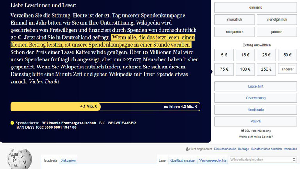Select the halbjährlich donation interval
The height and width of the screenshot is (169, 300).
pos(234,32)
